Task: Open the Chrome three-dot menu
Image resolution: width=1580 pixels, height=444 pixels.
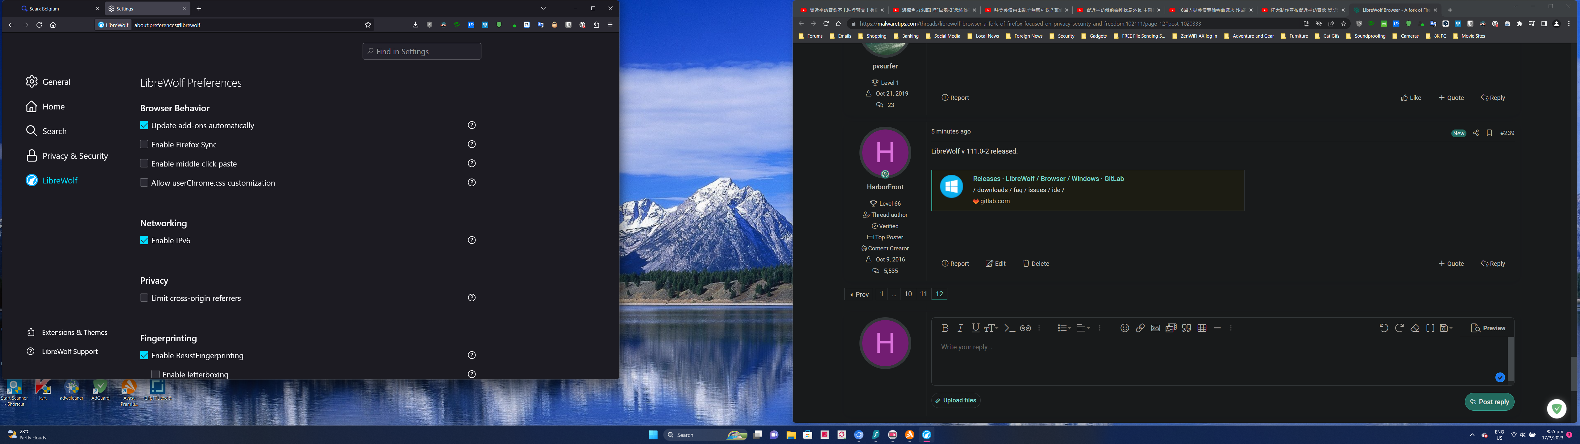Action: [x=1569, y=24]
